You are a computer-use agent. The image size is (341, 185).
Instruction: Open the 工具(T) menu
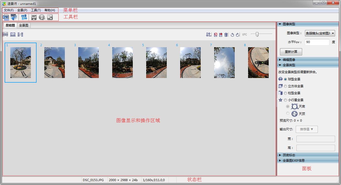[36, 10]
